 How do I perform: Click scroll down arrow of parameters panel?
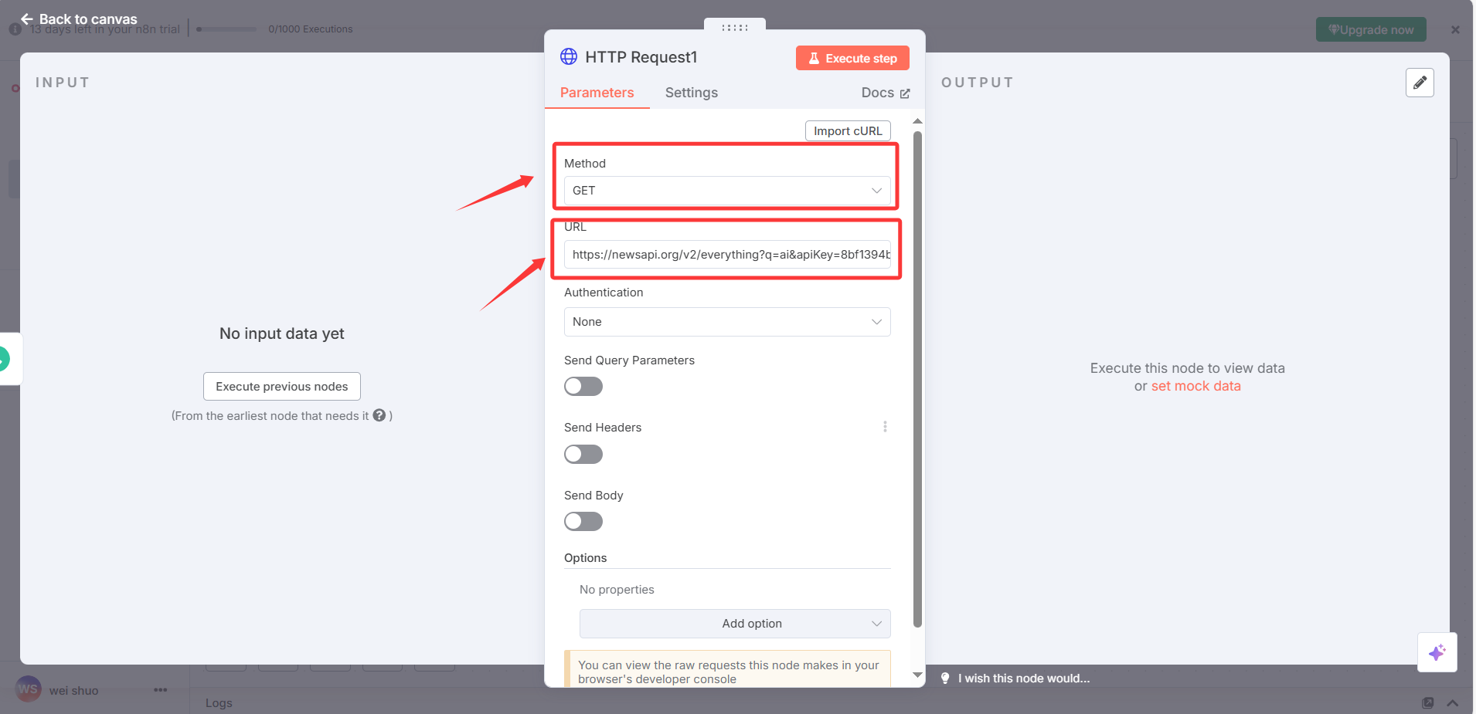point(917,675)
